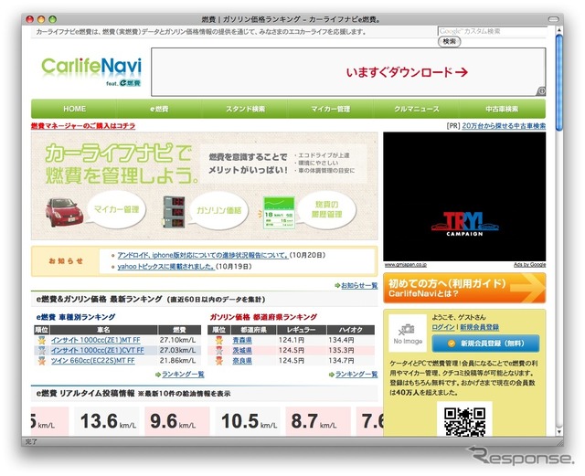The image size is (585, 476).
Task: Click the bronze medal beside 奈良県
Action: pyautogui.click(x=218, y=361)
